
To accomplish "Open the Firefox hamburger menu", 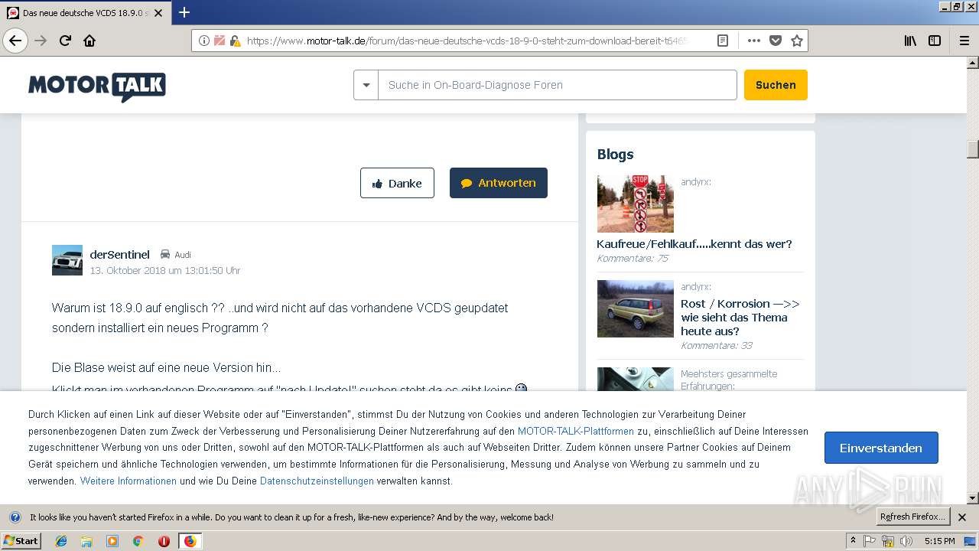I will tap(964, 41).
